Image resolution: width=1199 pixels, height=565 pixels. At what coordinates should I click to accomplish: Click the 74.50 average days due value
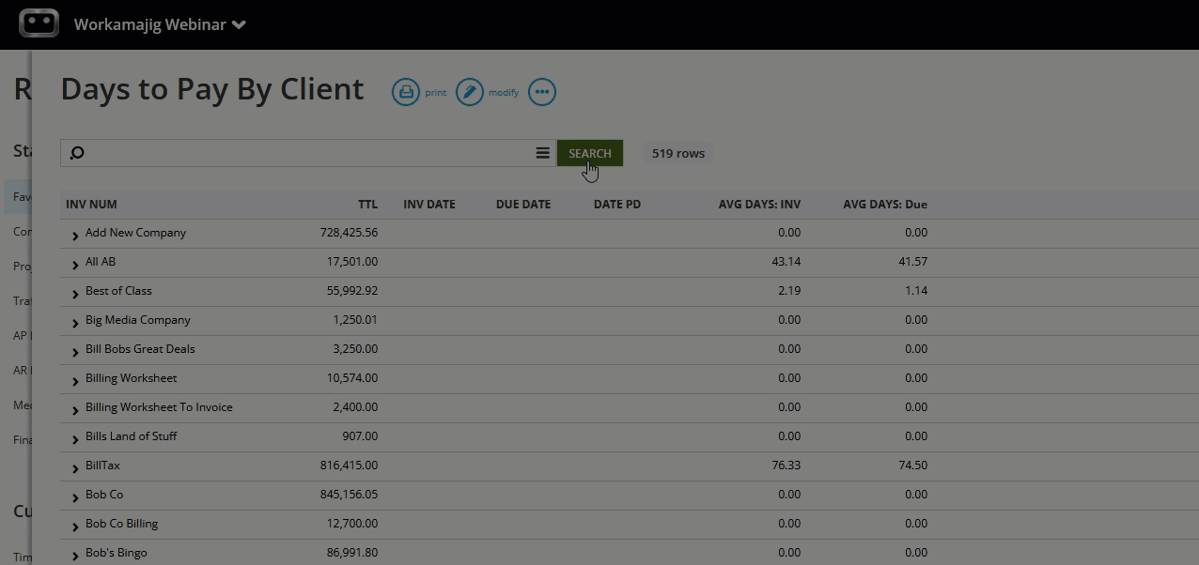click(x=913, y=466)
